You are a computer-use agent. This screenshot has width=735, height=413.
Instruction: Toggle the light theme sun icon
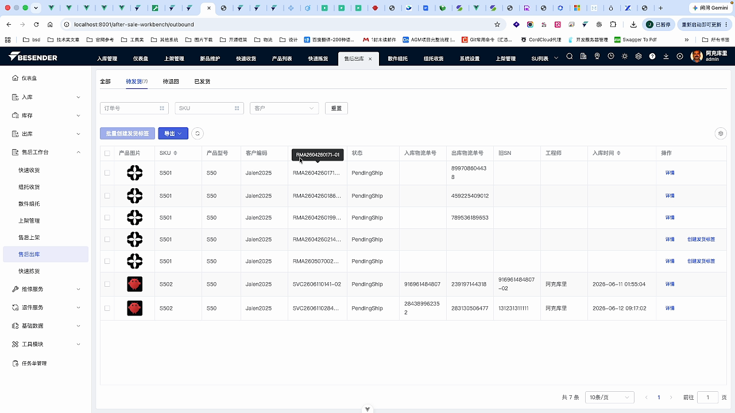click(625, 56)
